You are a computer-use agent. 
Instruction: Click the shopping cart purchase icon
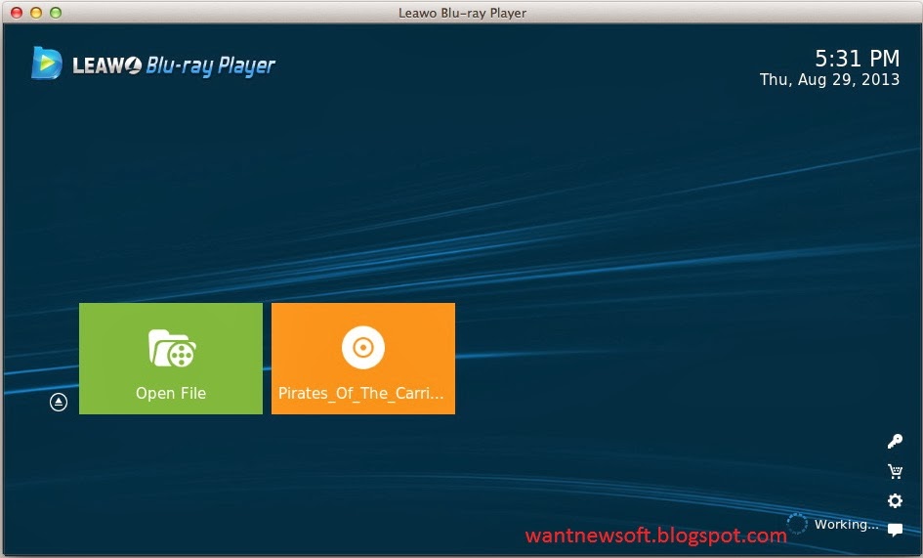895,471
